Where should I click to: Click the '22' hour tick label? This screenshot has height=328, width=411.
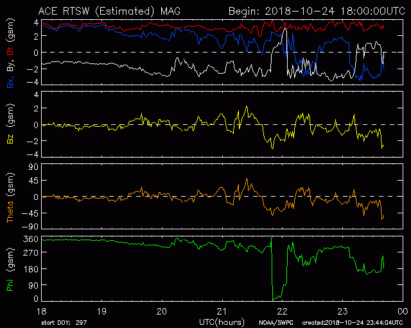[x=282, y=311]
